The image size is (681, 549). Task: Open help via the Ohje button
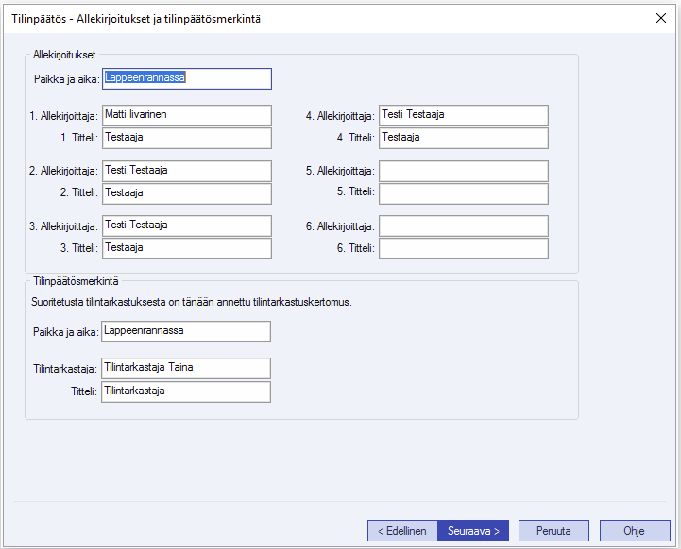point(634,531)
